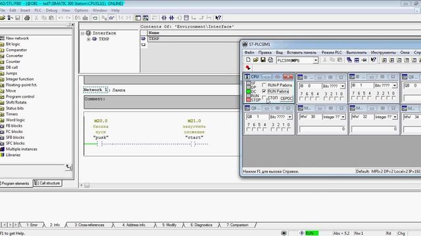The height and width of the screenshot is (236, 421).
Task: Open the Выполнить menu in PLCSIM
Action: (357, 52)
